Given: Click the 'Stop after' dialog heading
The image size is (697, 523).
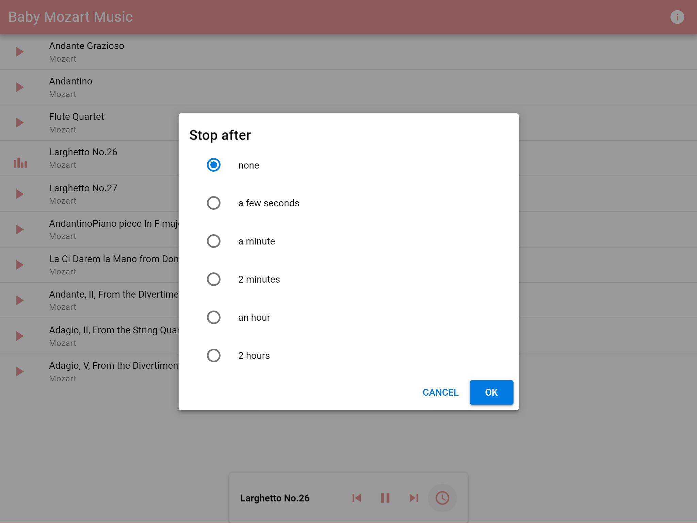Looking at the screenshot, I should click(220, 135).
